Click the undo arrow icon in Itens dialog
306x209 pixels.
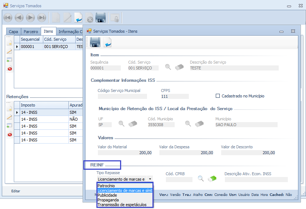point(107,43)
